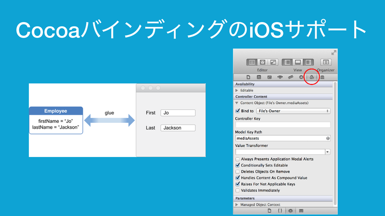The height and width of the screenshot is (216, 385).
Task: Open the Size inspector ruler icon
Action: [291, 77]
